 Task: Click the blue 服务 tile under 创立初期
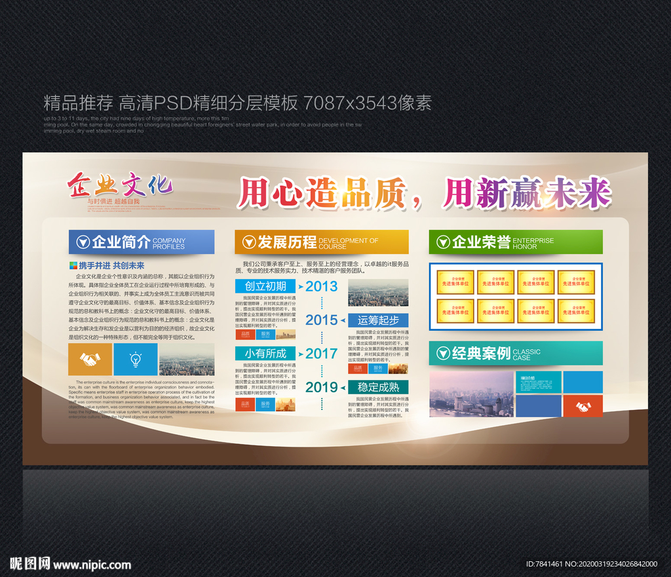[265, 334]
